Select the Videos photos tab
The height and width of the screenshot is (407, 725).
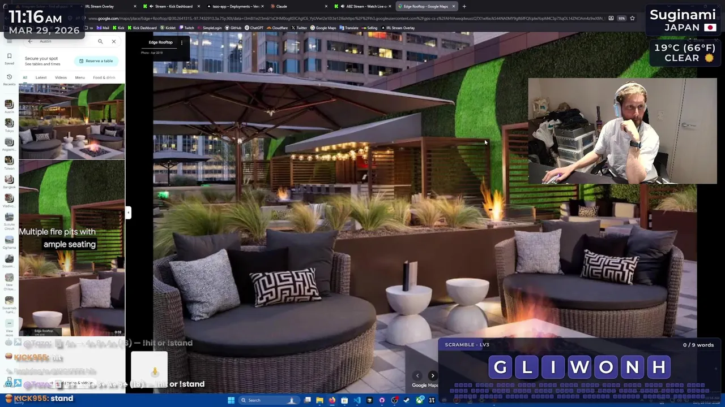pyautogui.click(x=61, y=77)
